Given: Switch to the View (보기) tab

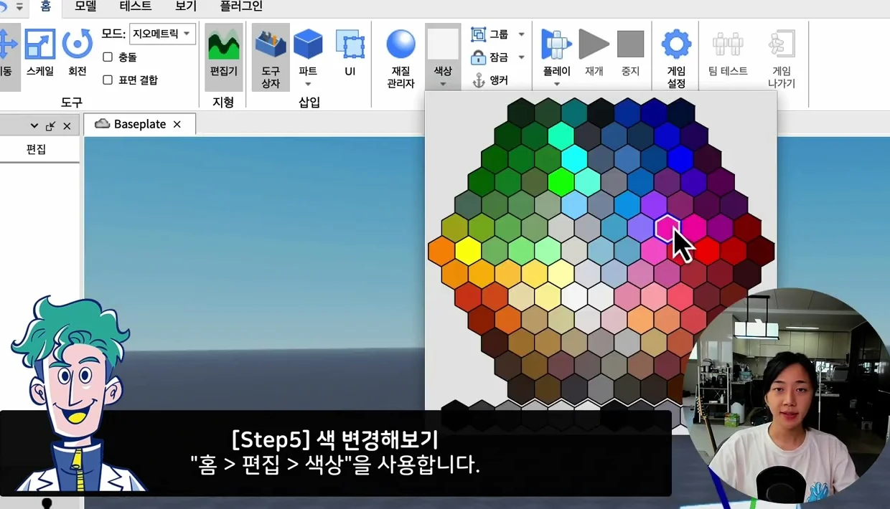Looking at the screenshot, I should point(186,6).
